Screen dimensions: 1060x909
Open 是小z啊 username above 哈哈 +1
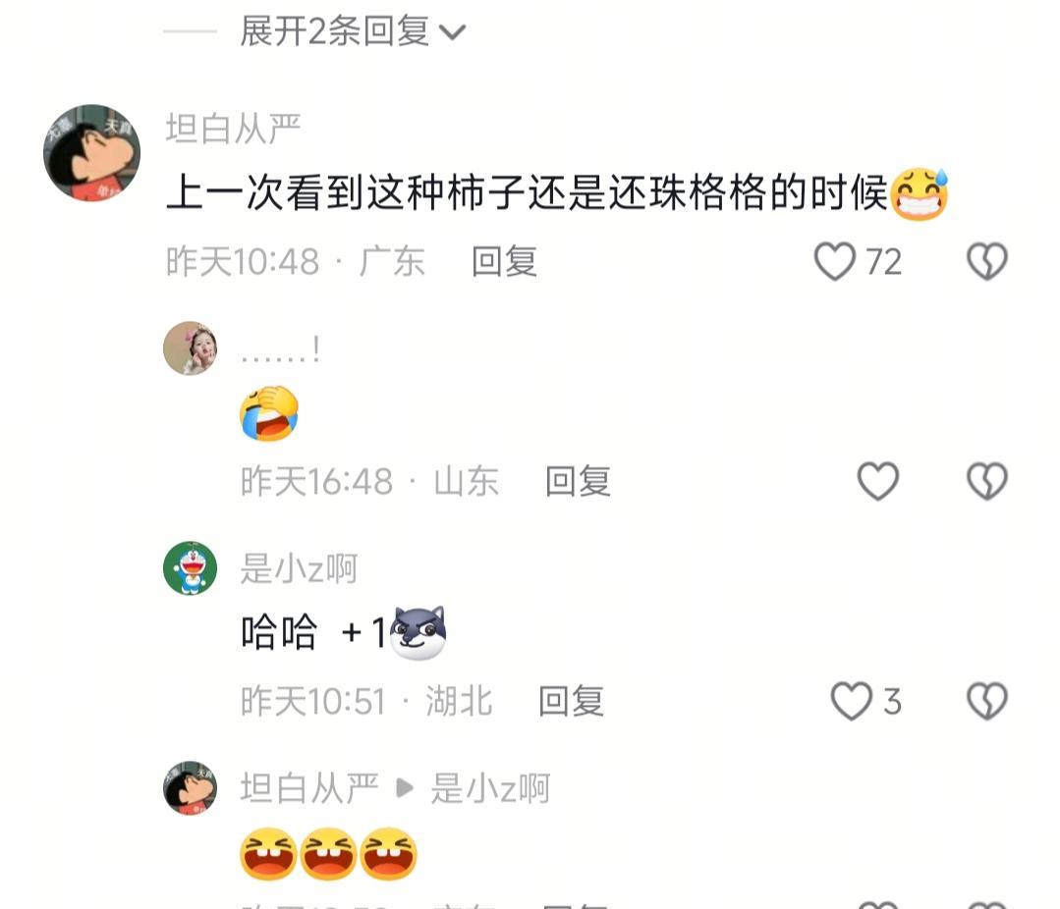pos(299,568)
